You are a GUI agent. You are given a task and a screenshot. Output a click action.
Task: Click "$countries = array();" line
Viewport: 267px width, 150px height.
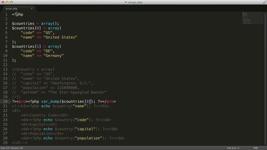pos(35,23)
